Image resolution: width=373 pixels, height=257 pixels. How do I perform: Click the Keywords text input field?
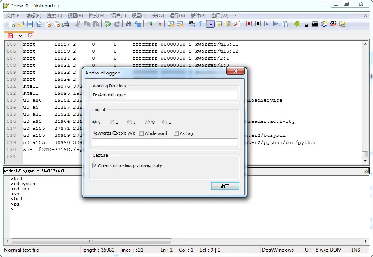click(x=165, y=142)
